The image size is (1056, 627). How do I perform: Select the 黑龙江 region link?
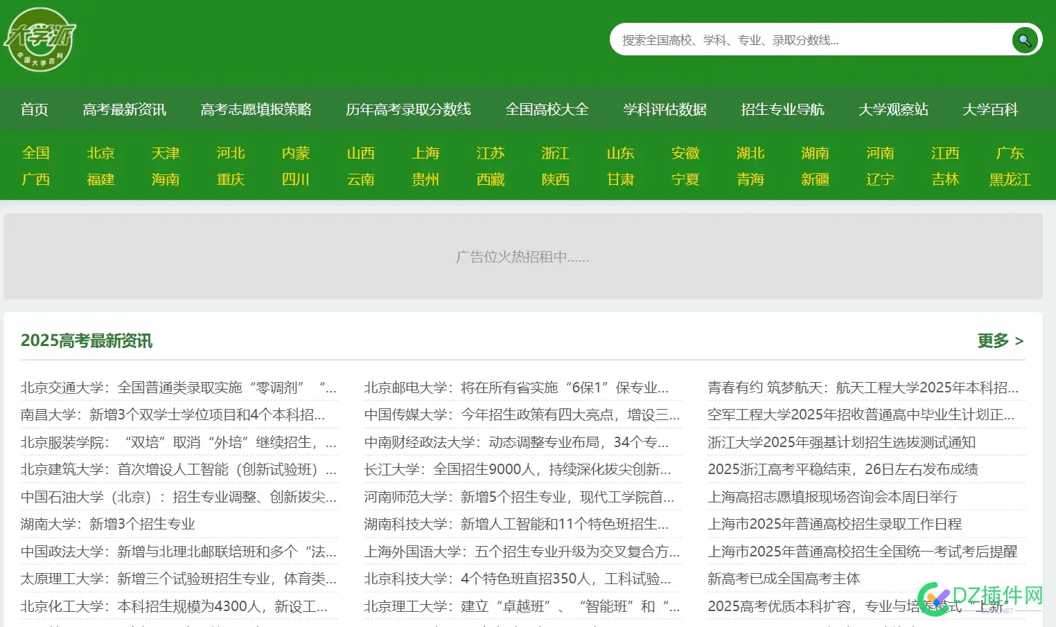pos(1010,179)
